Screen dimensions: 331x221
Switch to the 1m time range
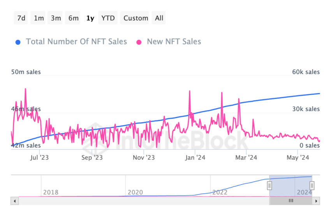click(x=39, y=18)
